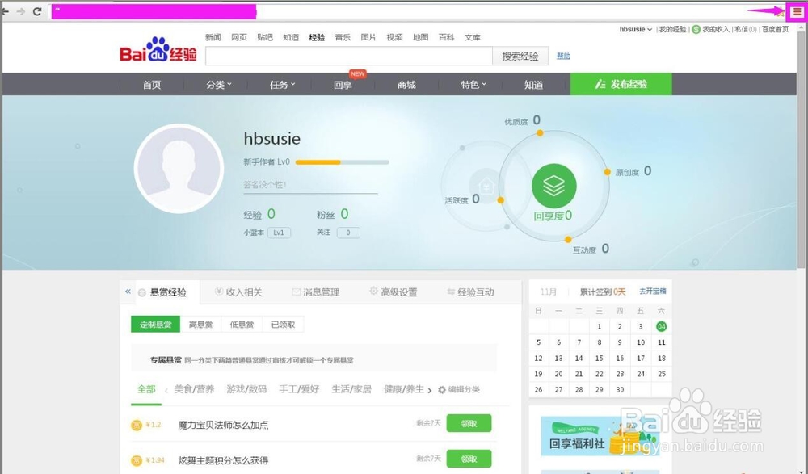Open the 百度首页 link

776,29
